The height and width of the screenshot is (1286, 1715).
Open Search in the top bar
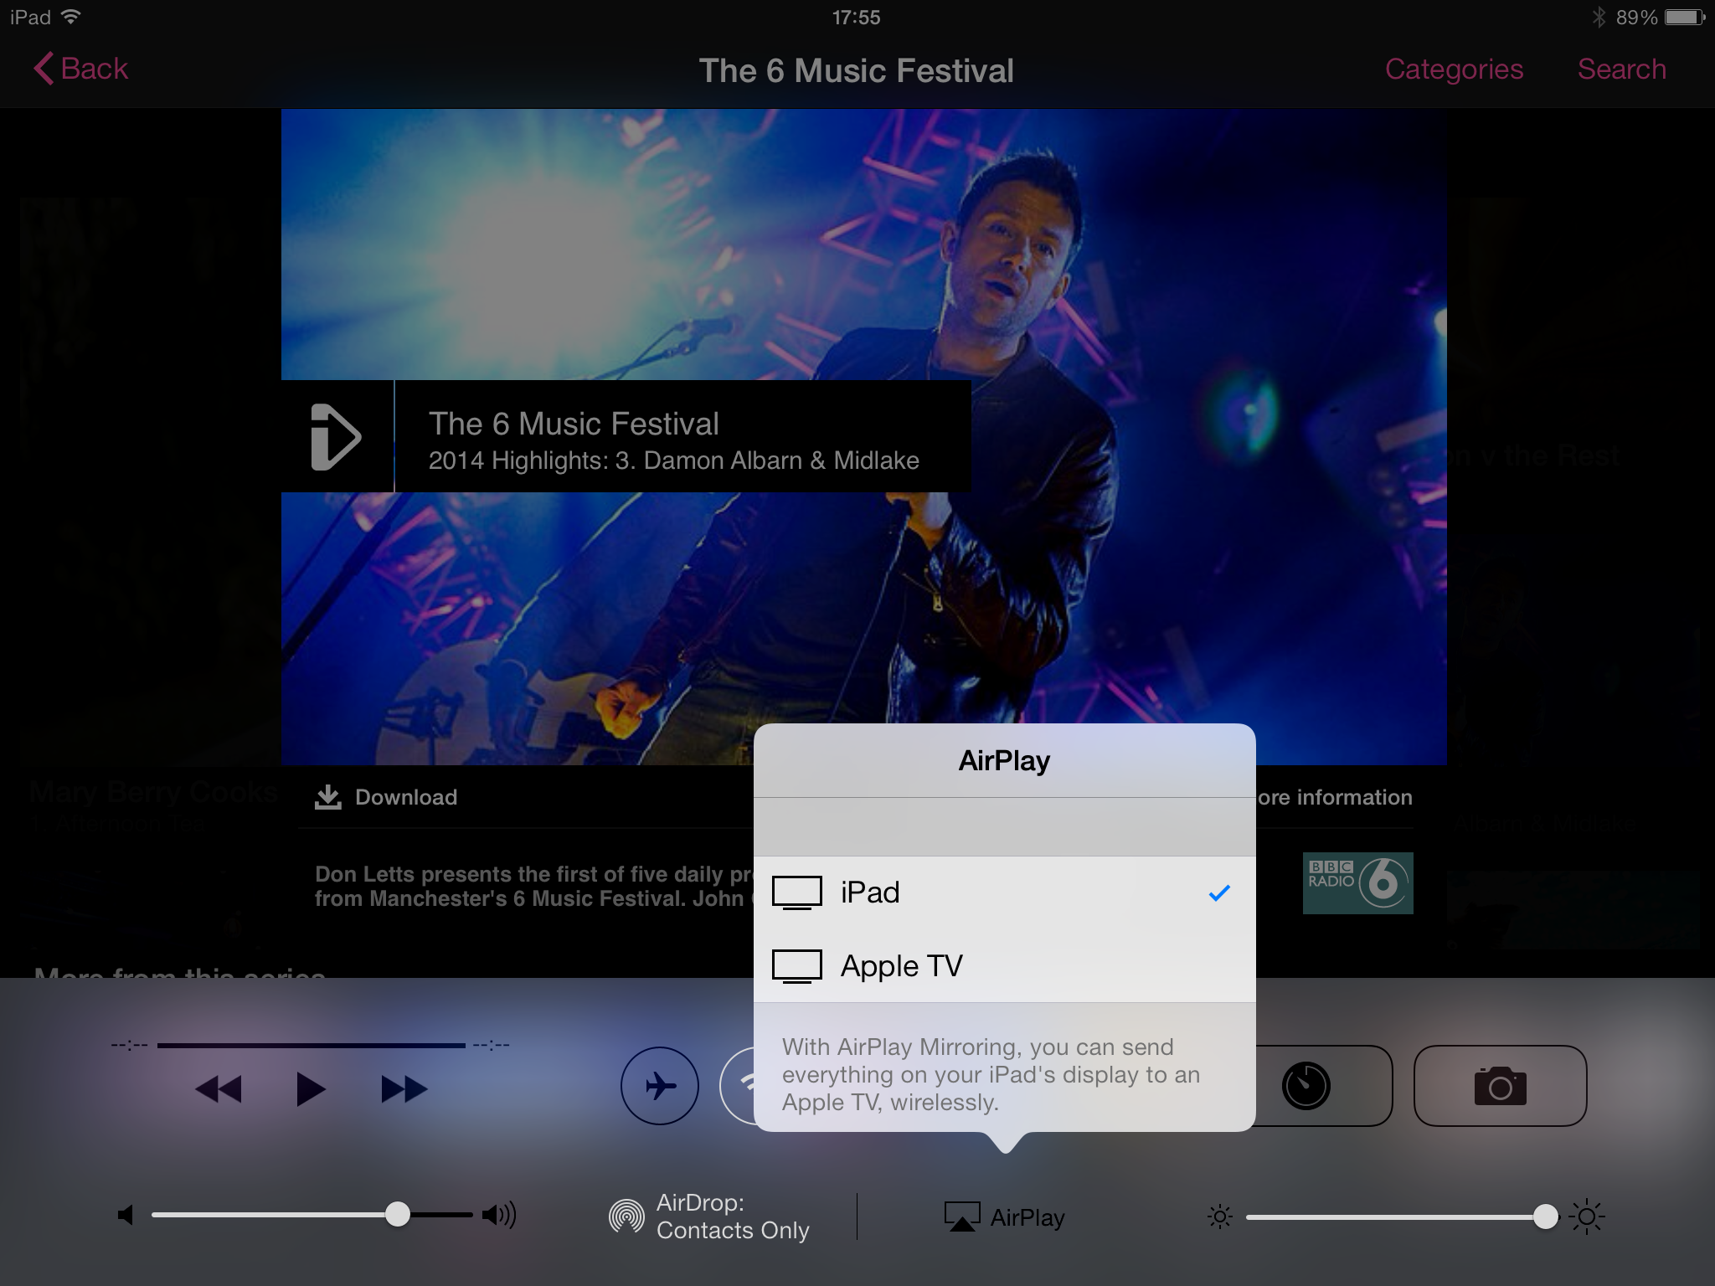(1621, 69)
